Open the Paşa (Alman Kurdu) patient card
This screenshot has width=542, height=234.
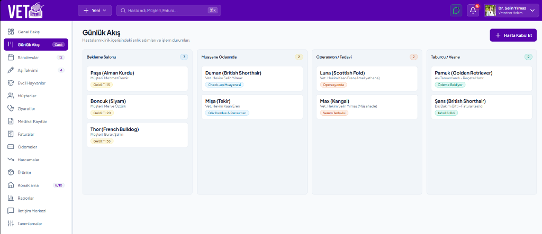pyautogui.click(x=137, y=79)
